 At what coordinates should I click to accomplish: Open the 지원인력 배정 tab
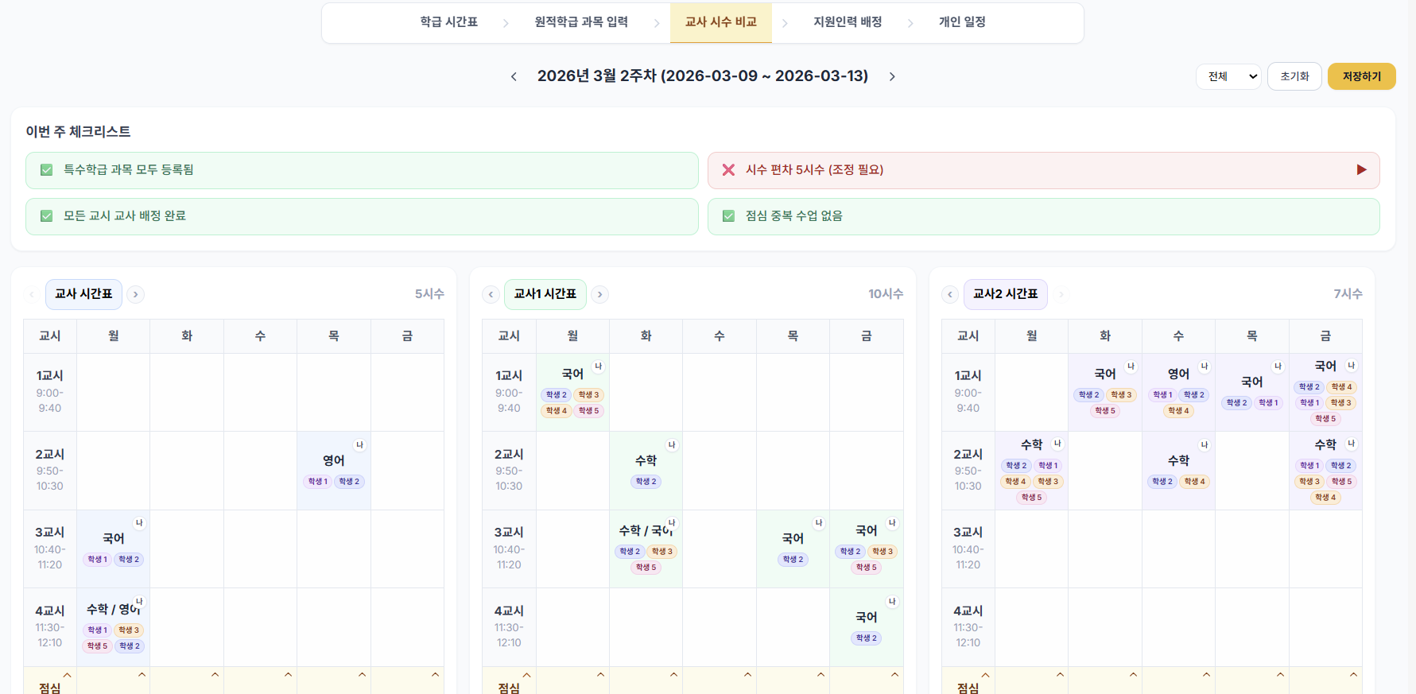pyautogui.click(x=847, y=21)
